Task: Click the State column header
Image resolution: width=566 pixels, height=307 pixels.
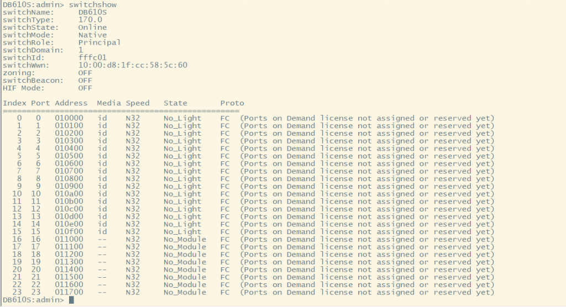Action: pyautogui.click(x=175, y=103)
